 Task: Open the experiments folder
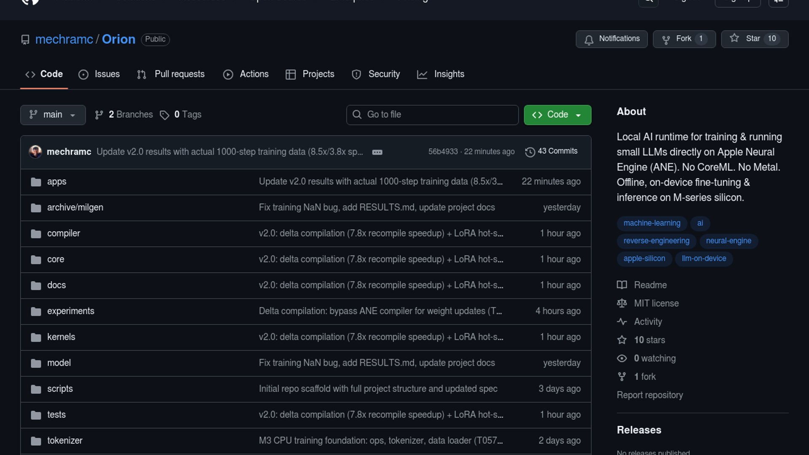(x=70, y=311)
